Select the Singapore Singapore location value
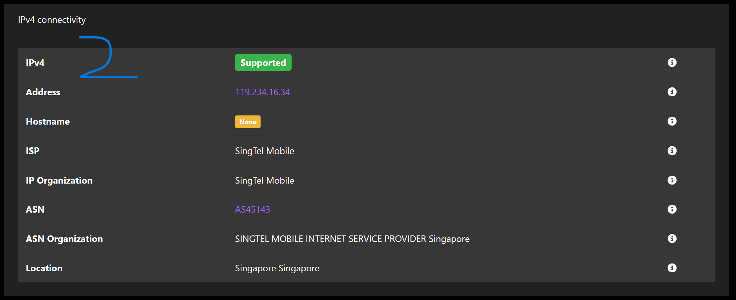Image resolution: width=736 pixels, height=300 pixels. coord(277,268)
